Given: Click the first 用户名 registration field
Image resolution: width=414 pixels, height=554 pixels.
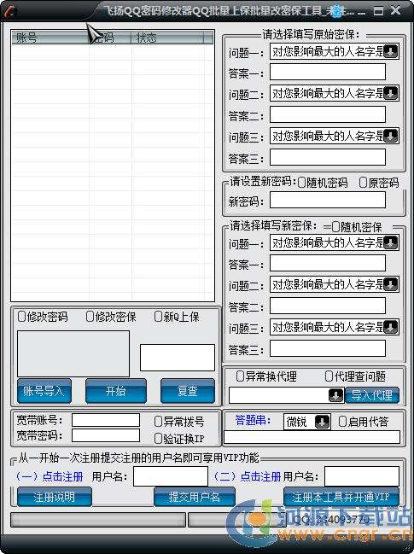Looking at the screenshot, I should click(x=171, y=476).
